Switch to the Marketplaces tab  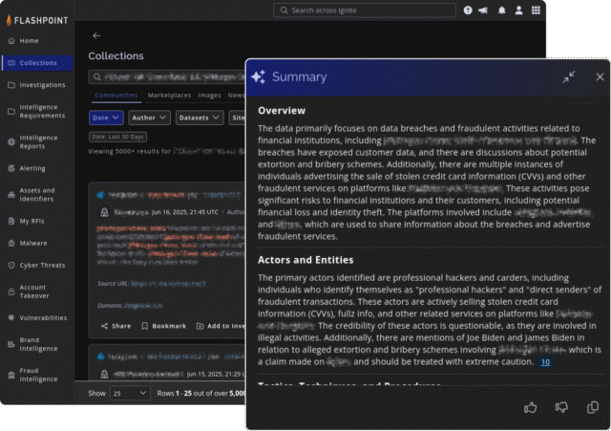170,96
